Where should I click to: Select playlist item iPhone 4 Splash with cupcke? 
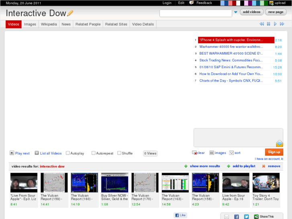(236, 40)
